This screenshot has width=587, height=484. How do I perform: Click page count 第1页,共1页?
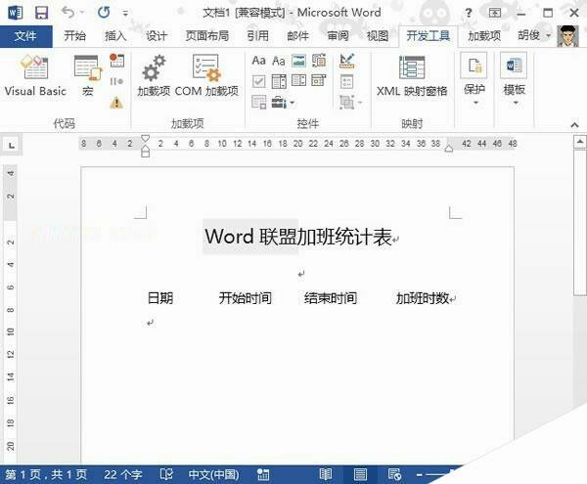(x=46, y=475)
